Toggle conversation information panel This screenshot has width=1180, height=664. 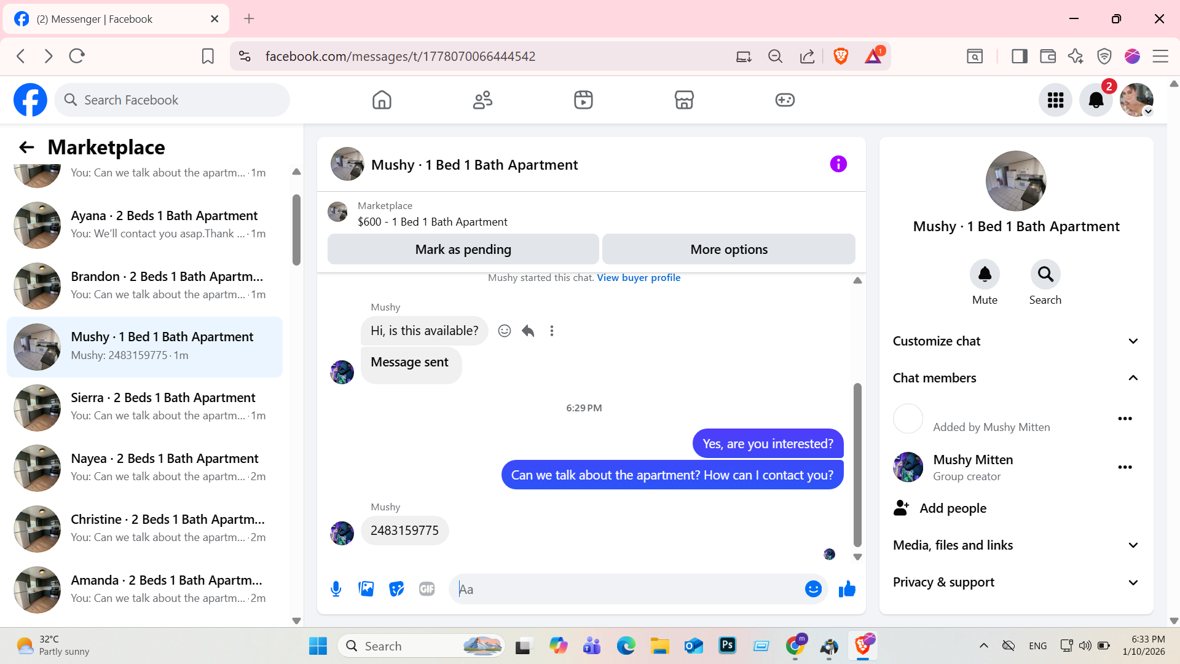coord(838,164)
